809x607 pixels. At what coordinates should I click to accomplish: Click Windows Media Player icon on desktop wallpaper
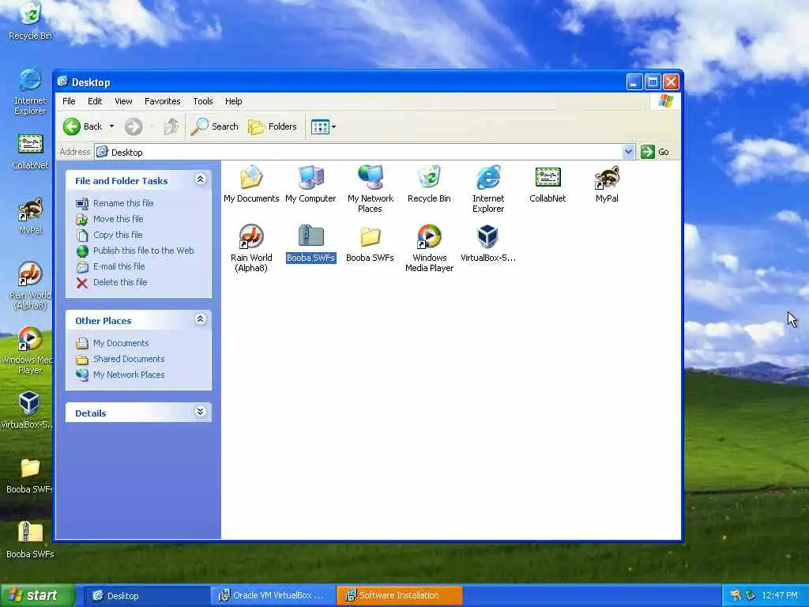point(30,339)
